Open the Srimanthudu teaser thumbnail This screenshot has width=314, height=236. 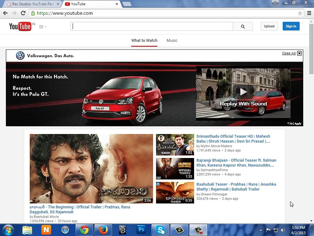tap(175, 145)
